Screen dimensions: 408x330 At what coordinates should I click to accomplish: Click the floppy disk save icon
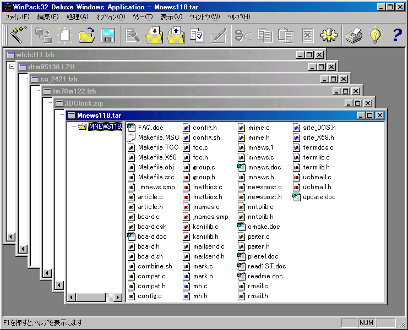tap(108, 35)
